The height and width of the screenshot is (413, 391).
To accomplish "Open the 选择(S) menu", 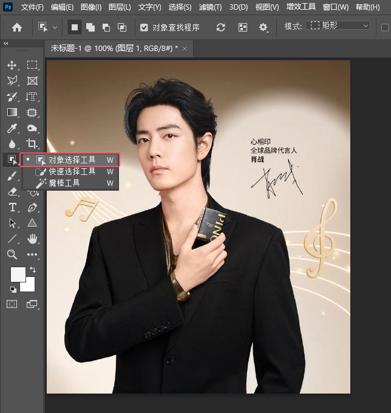I will click(180, 7).
